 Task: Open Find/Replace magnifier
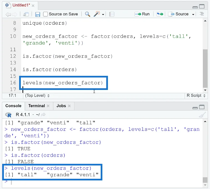pyautogui.click(x=87, y=14)
